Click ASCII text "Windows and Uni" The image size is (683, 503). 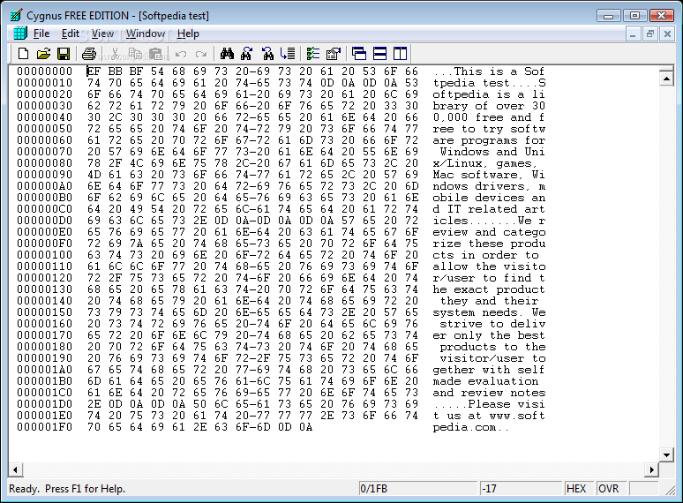pos(492,152)
